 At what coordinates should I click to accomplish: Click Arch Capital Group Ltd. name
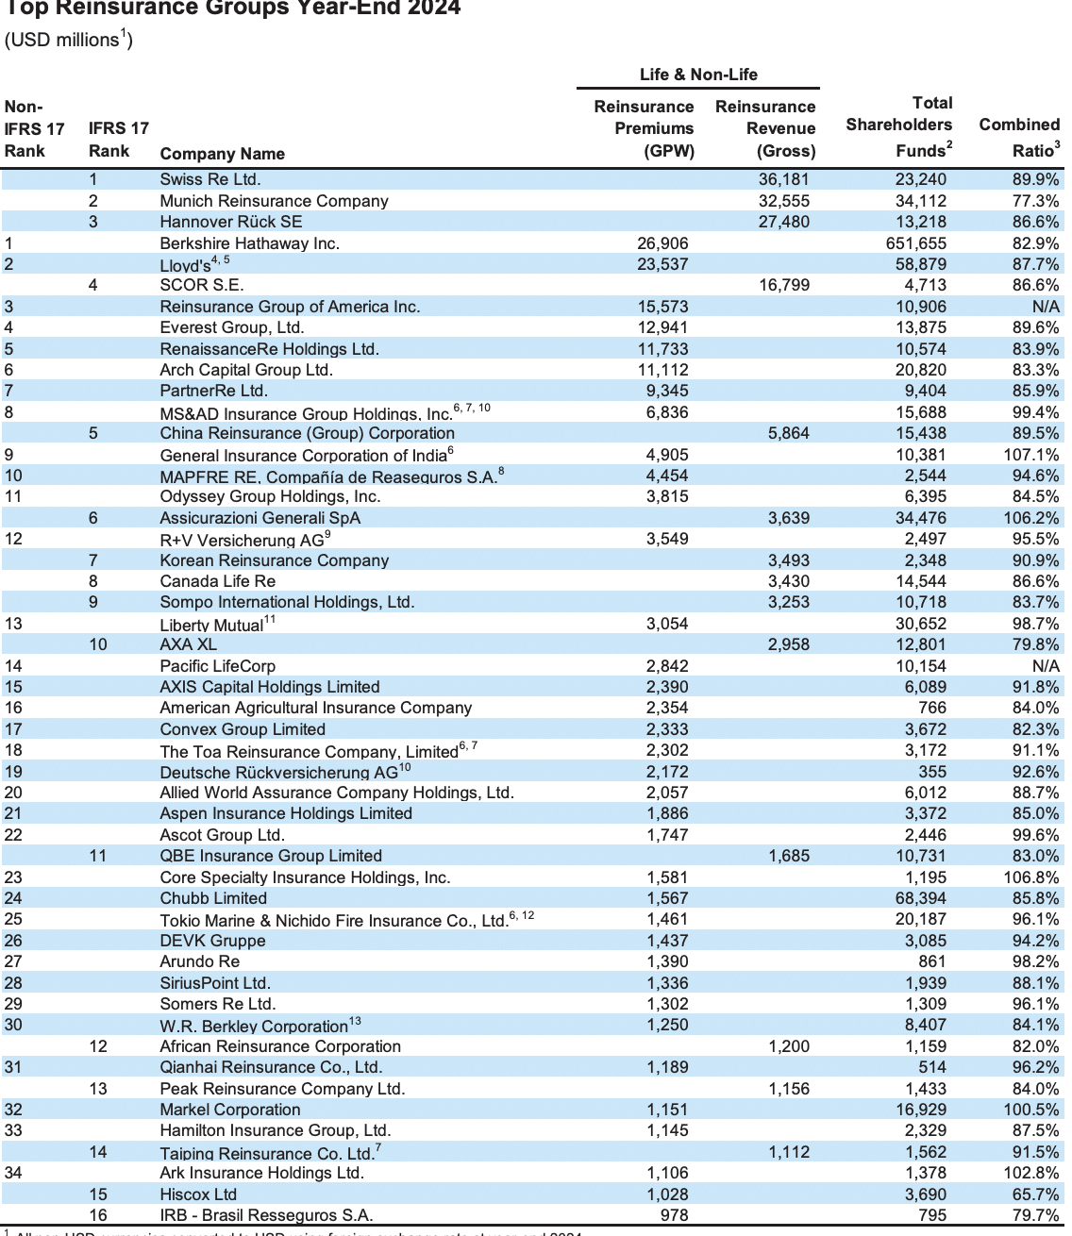(246, 370)
